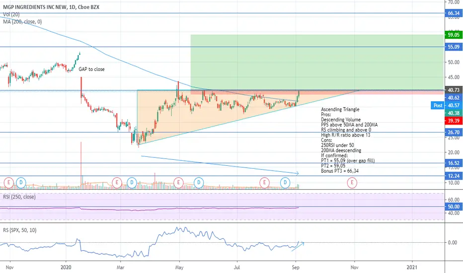Select the 'Ascending Triangle' annotation heading

340,110
